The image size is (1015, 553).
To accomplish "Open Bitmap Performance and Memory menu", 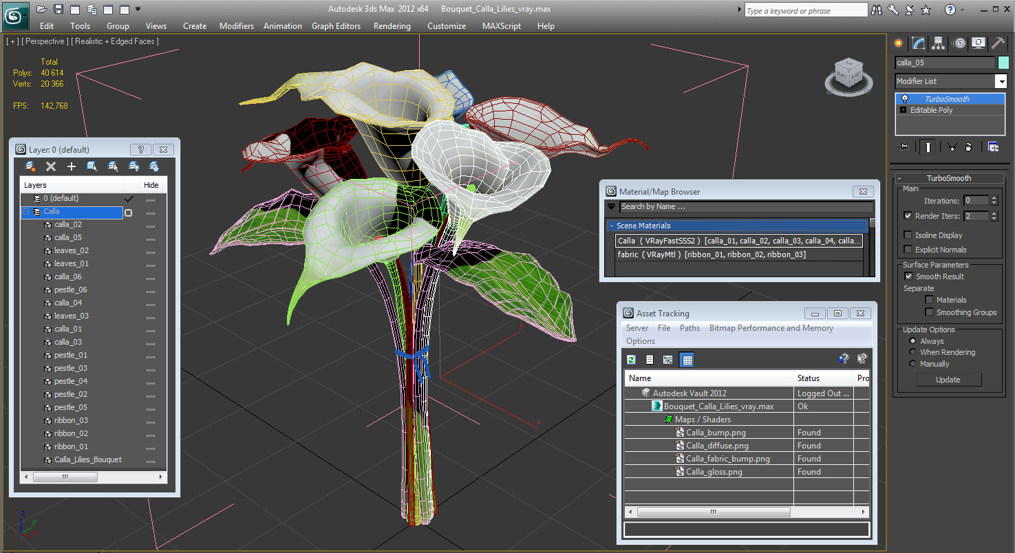I will pyautogui.click(x=771, y=328).
